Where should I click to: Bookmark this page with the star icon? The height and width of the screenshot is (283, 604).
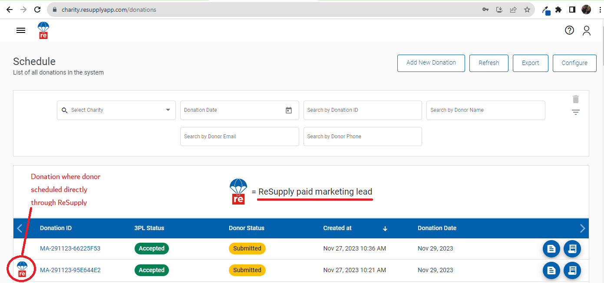pos(527,10)
